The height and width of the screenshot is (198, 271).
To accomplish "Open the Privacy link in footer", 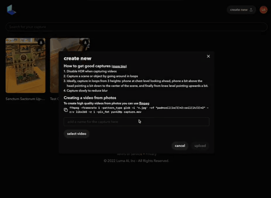I will (x=151, y=154).
